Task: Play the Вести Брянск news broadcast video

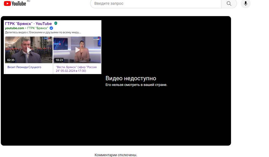Action: (77, 50)
